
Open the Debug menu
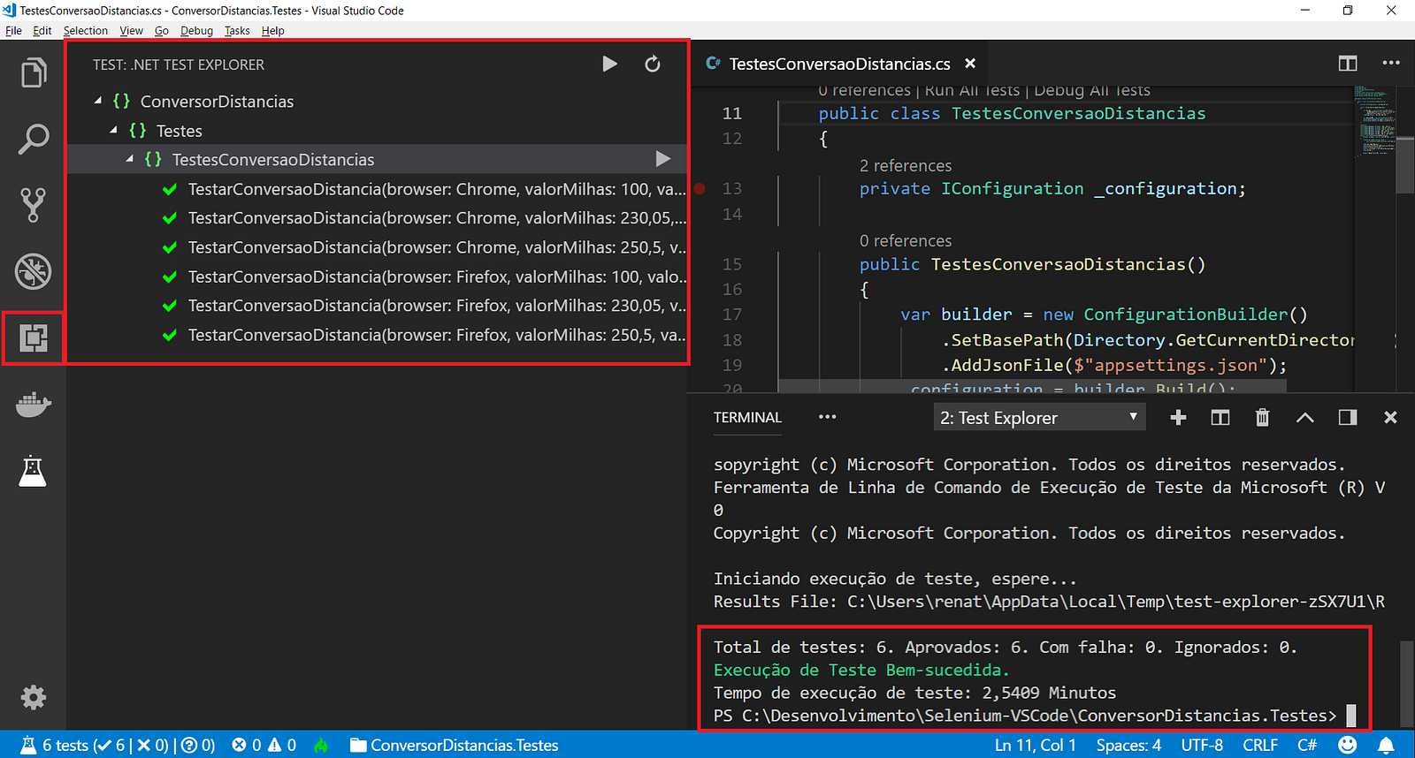[x=196, y=30]
